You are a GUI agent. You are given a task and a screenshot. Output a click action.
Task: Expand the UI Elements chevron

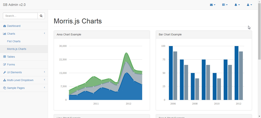(x=44, y=72)
